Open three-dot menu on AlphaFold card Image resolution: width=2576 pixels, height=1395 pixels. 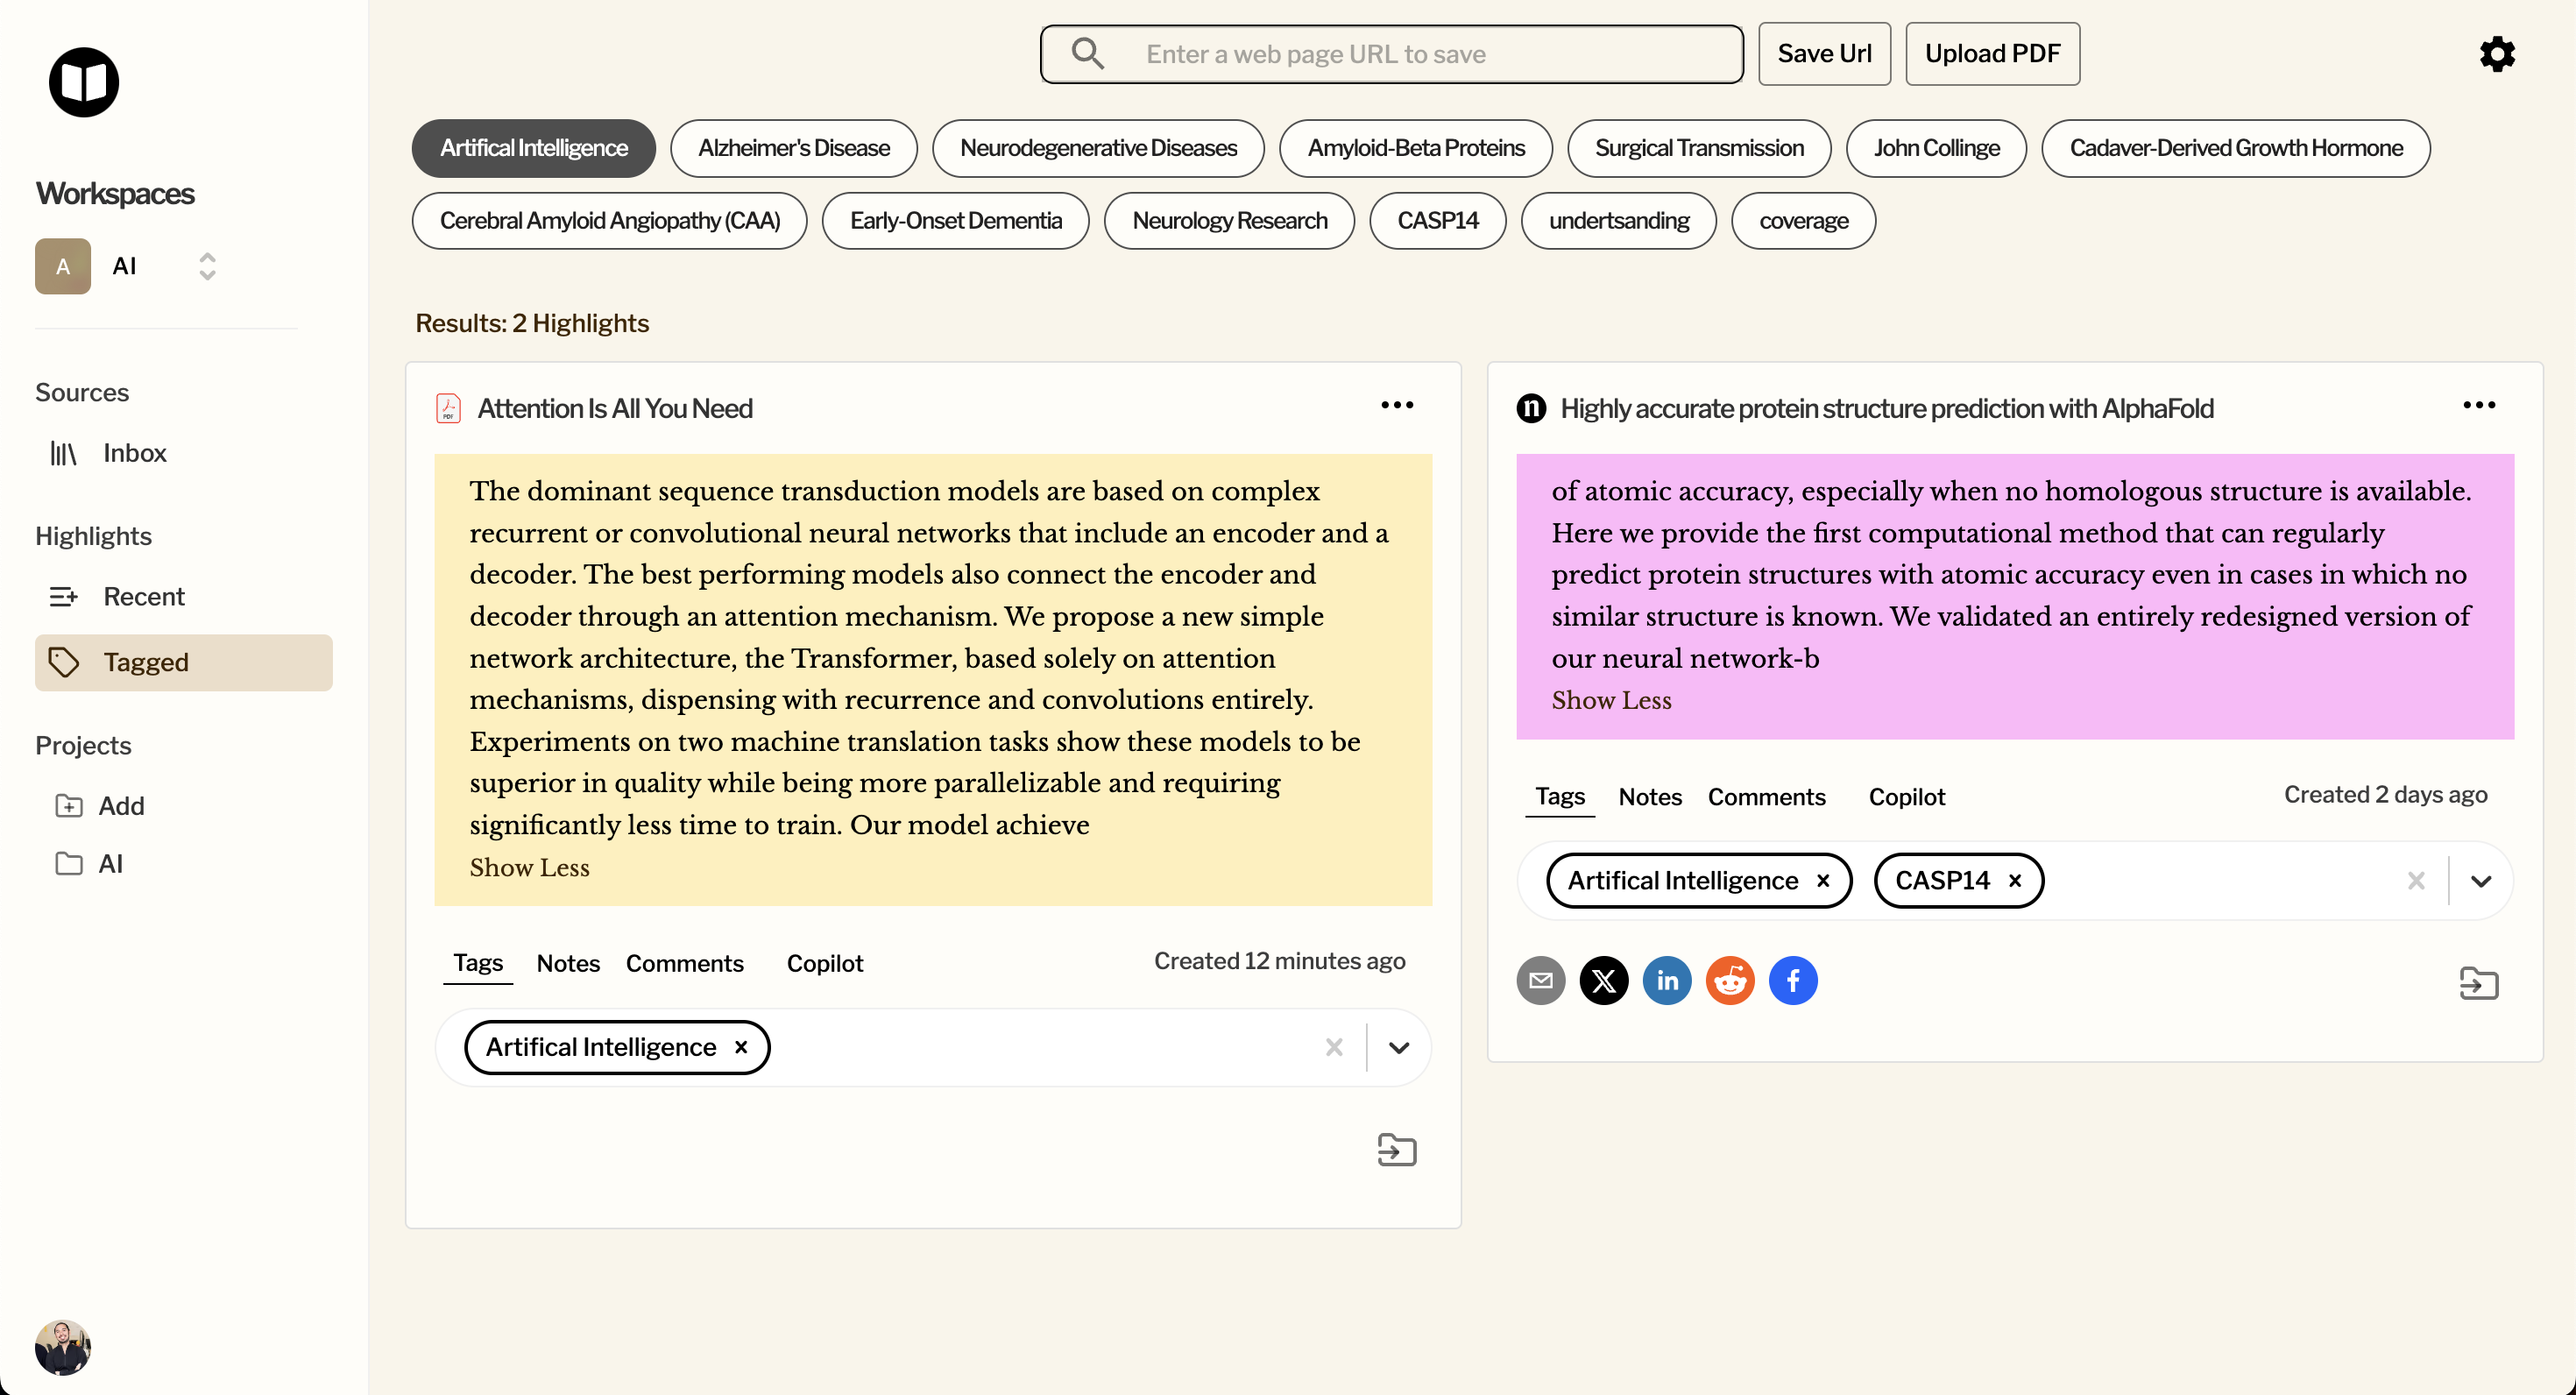click(x=2478, y=405)
